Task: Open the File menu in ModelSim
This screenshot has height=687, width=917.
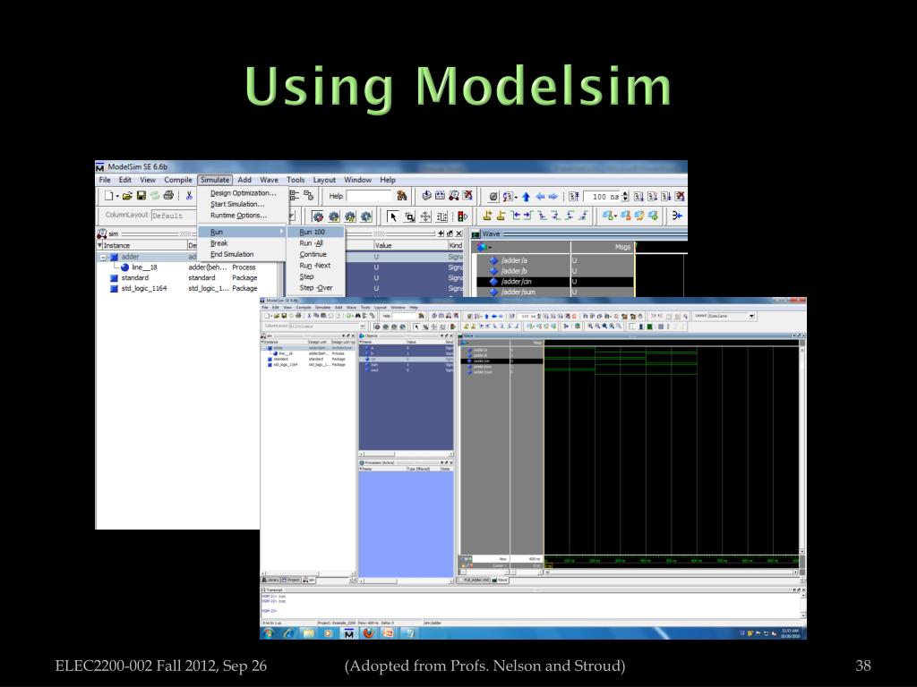Action: pyautogui.click(x=105, y=180)
